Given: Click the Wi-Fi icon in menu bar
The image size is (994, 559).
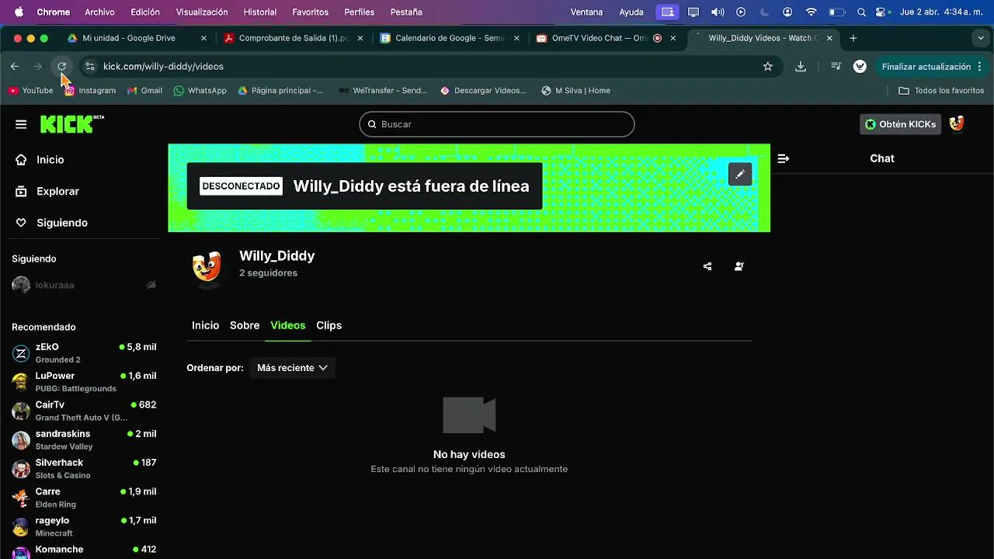Looking at the screenshot, I should tap(812, 12).
